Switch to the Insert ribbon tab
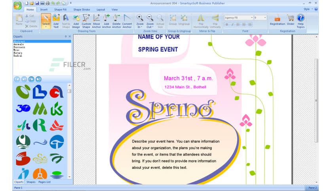Viewport: 331px width, 191px height. coord(44,9)
